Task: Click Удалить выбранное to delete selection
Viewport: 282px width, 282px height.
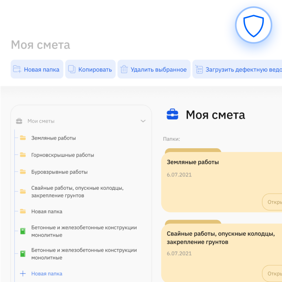Action: [154, 69]
